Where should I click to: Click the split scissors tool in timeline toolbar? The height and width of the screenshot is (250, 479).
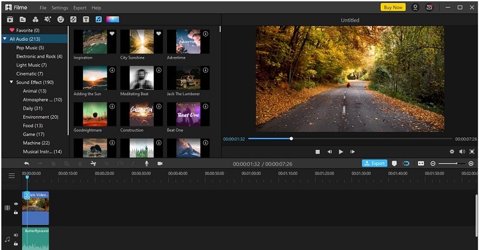click(93, 164)
